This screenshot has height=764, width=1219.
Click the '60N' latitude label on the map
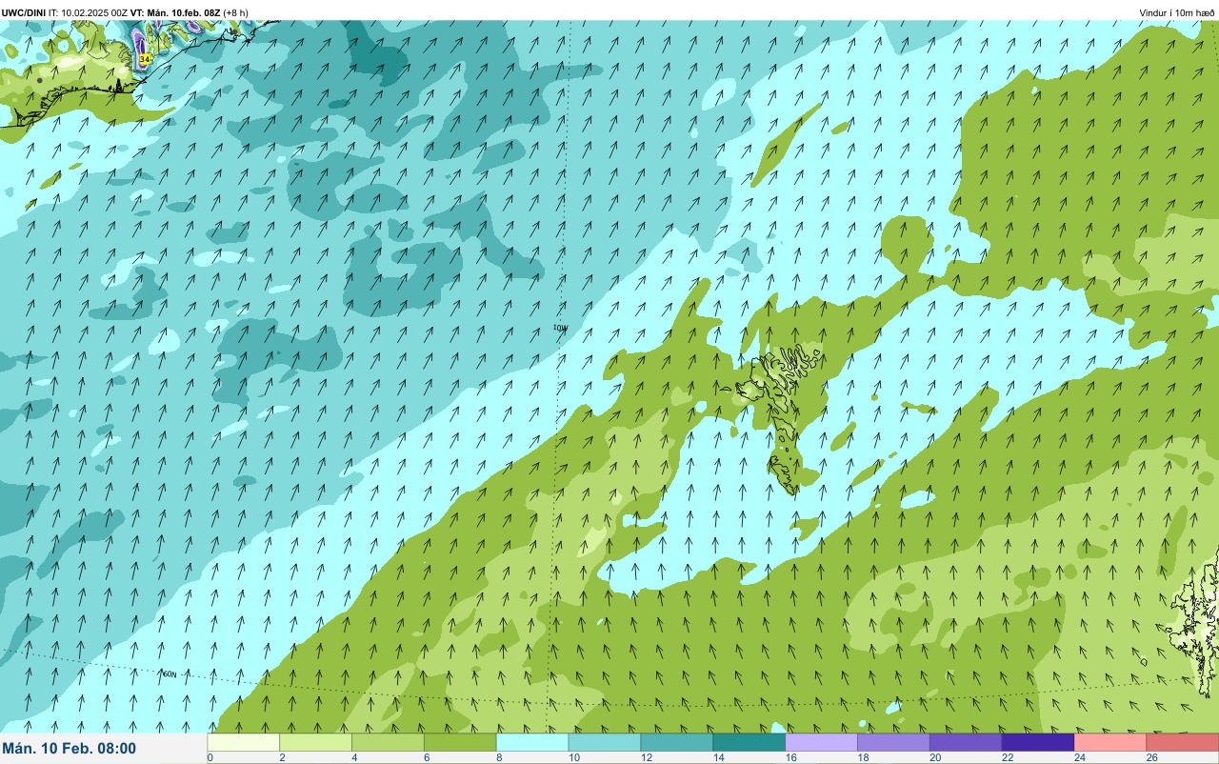pos(170,674)
